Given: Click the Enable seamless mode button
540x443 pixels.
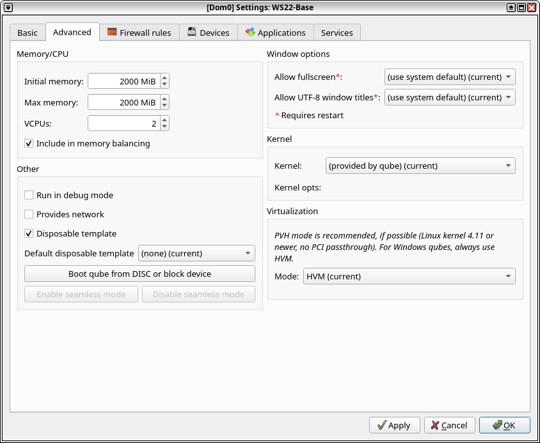Looking at the screenshot, I should 81,294.
